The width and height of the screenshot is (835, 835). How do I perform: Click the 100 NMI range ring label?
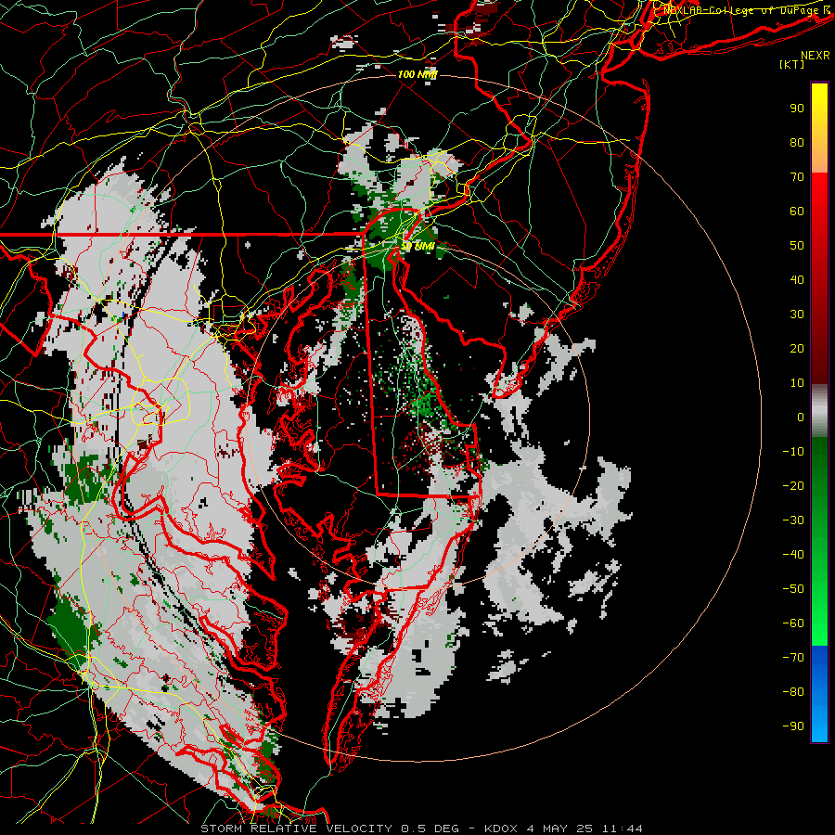417,74
